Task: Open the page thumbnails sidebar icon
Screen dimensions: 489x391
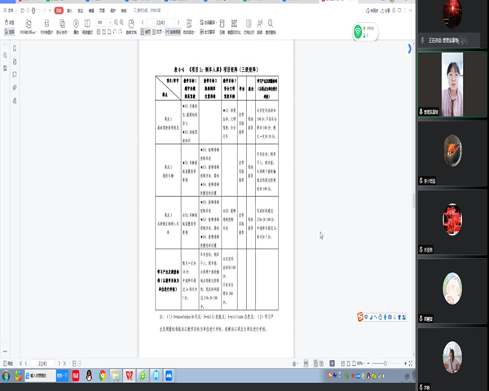Action: 15,62
